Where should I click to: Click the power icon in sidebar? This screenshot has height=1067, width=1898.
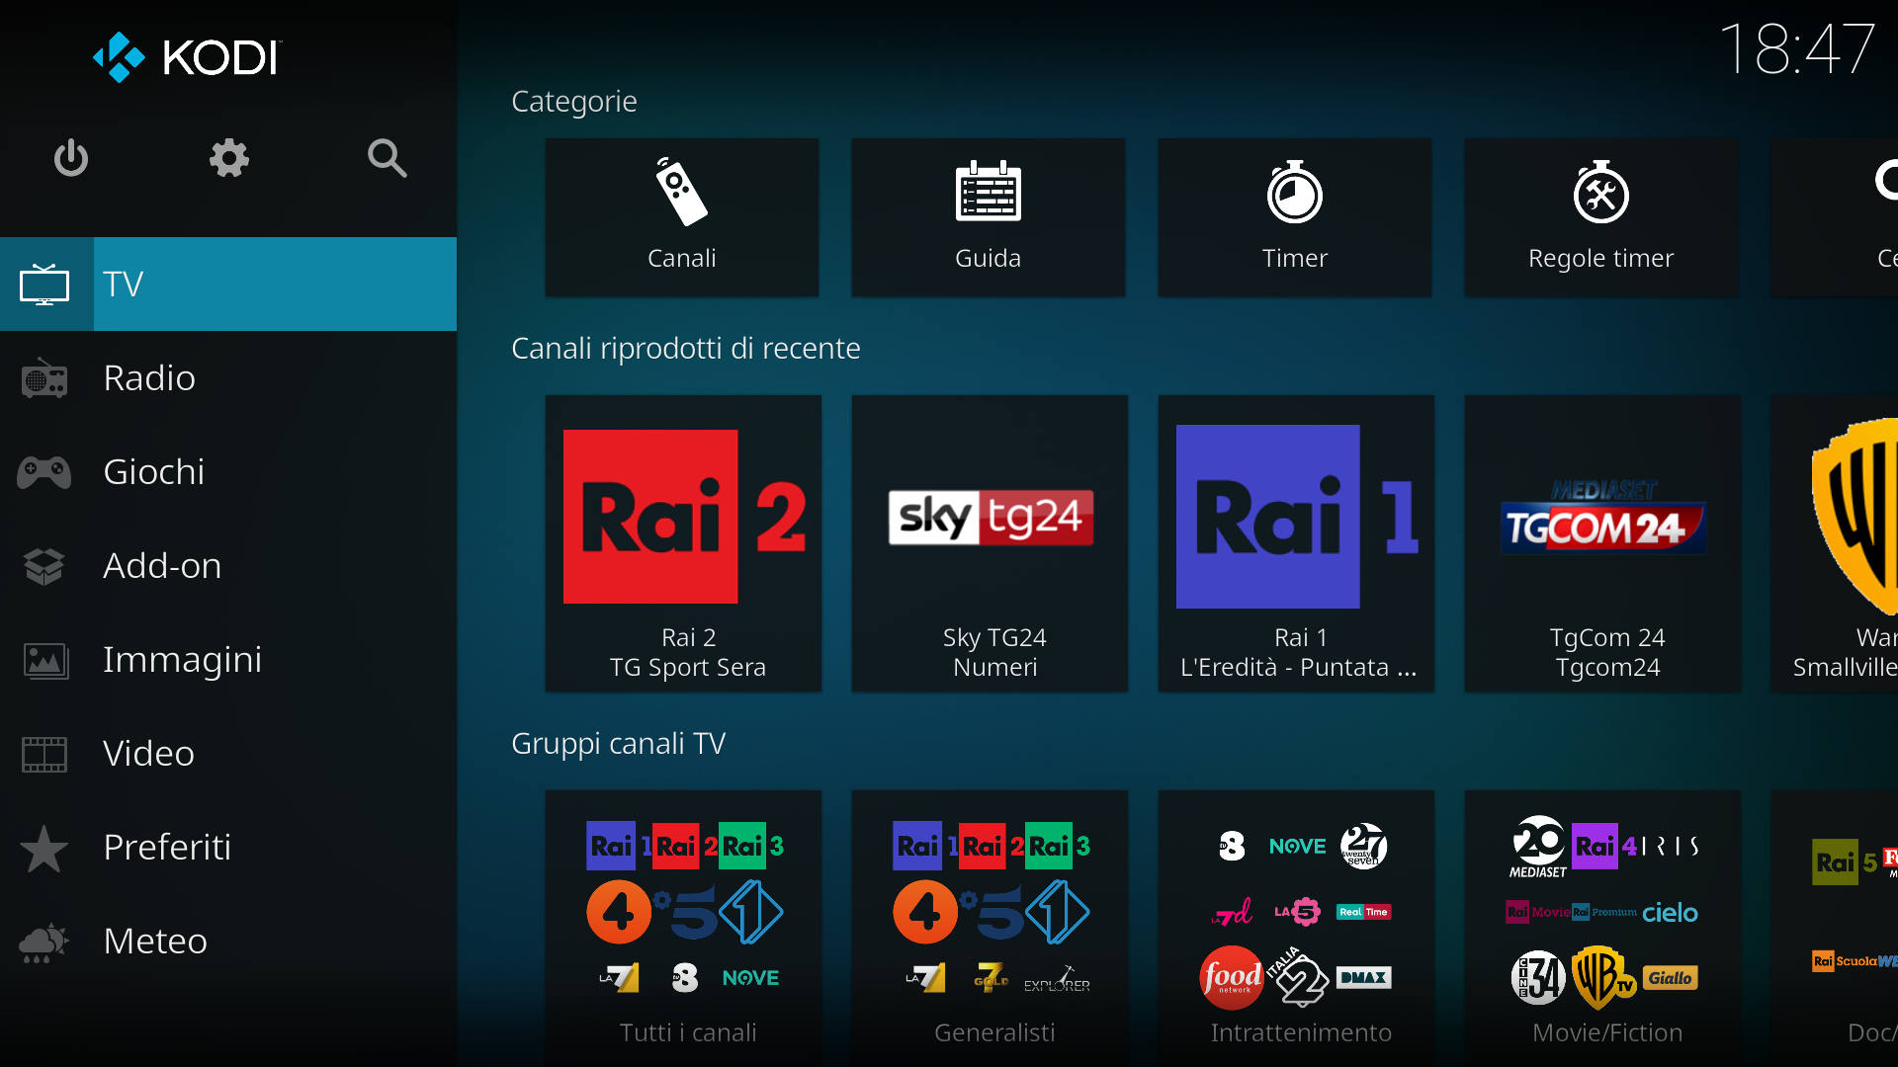tap(71, 158)
